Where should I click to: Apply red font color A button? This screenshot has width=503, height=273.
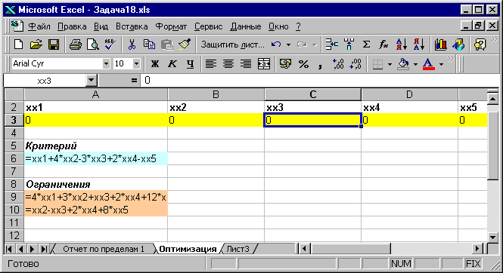pyautogui.click(x=428, y=64)
